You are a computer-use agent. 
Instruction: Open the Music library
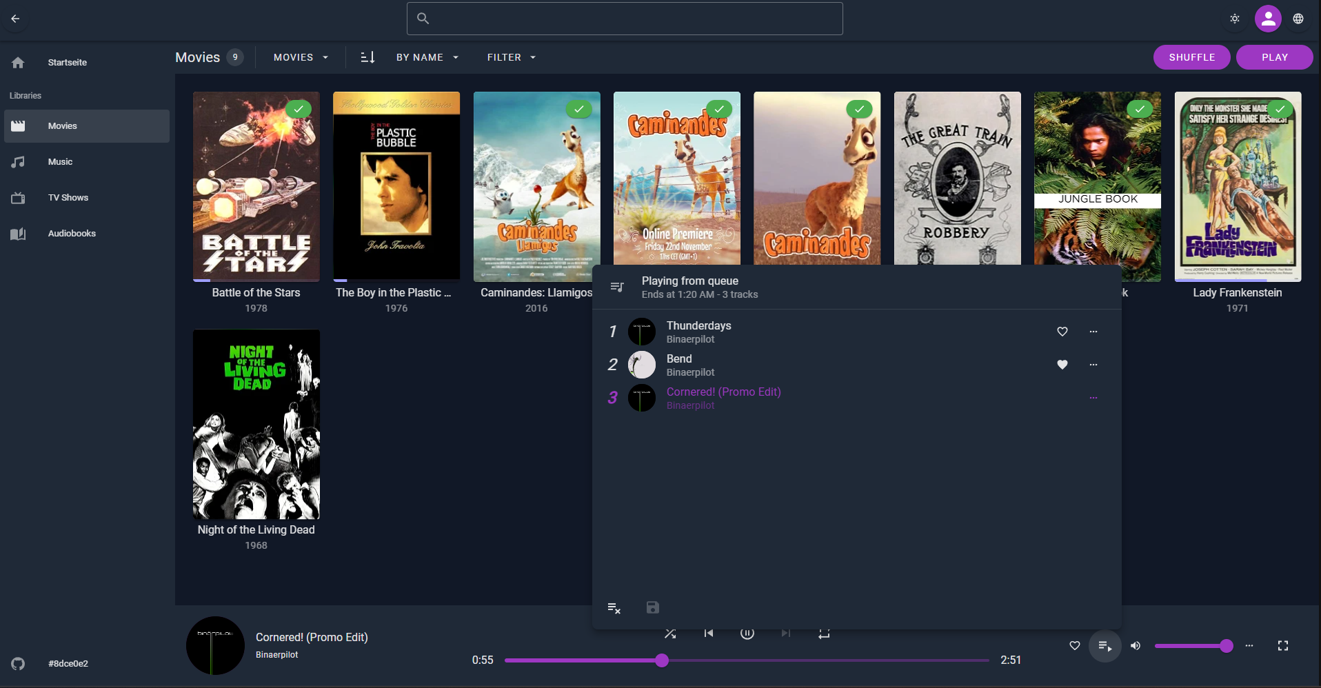pos(60,162)
